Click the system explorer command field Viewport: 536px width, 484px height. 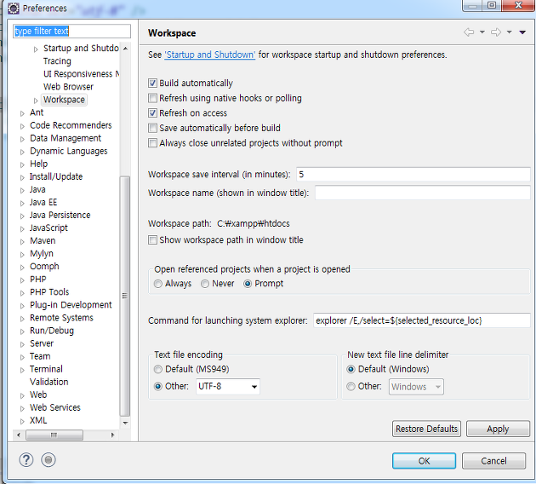click(421, 320)
